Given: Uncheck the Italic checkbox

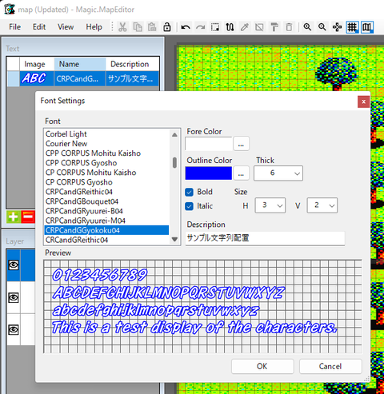Looking at the screenshot, I should 189,206.
